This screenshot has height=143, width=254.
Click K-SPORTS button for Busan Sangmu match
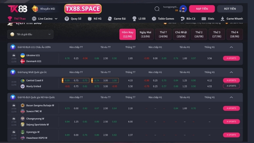231,108
